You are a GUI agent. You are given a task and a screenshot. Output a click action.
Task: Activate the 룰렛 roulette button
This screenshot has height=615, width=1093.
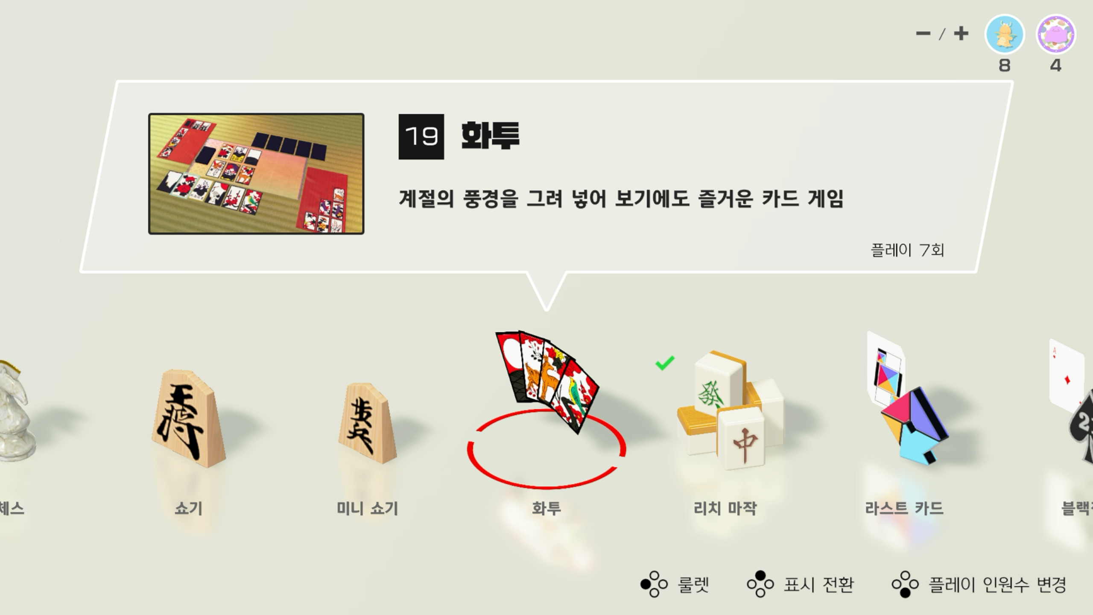pos(675,584)
